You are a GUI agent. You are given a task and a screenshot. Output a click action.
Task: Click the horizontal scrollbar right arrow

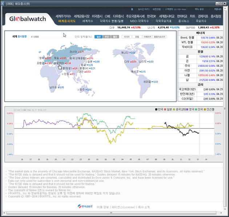coord(221,213)
